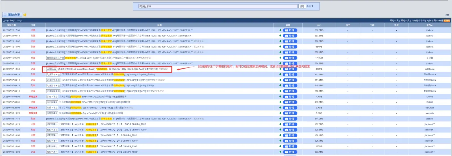
Task: Filter by the 最近一周 link
Action: tap(405, 21)
